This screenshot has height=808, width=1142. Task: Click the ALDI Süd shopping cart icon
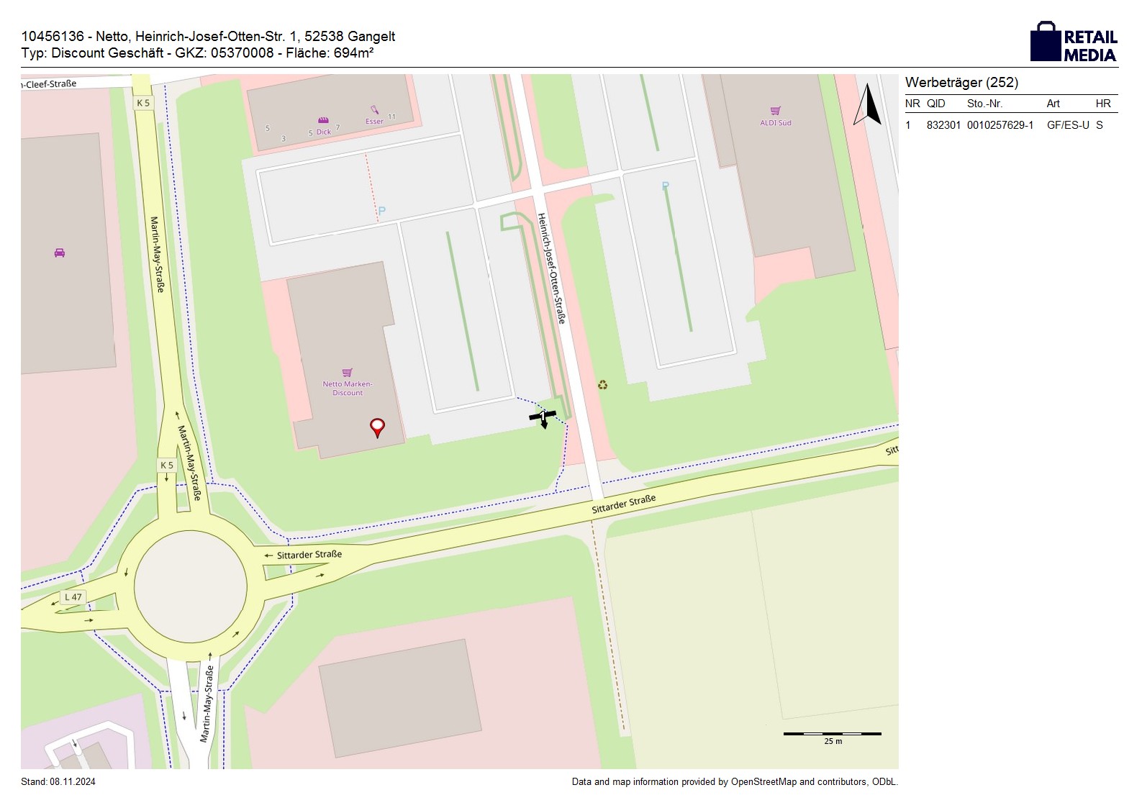[775, 111]
